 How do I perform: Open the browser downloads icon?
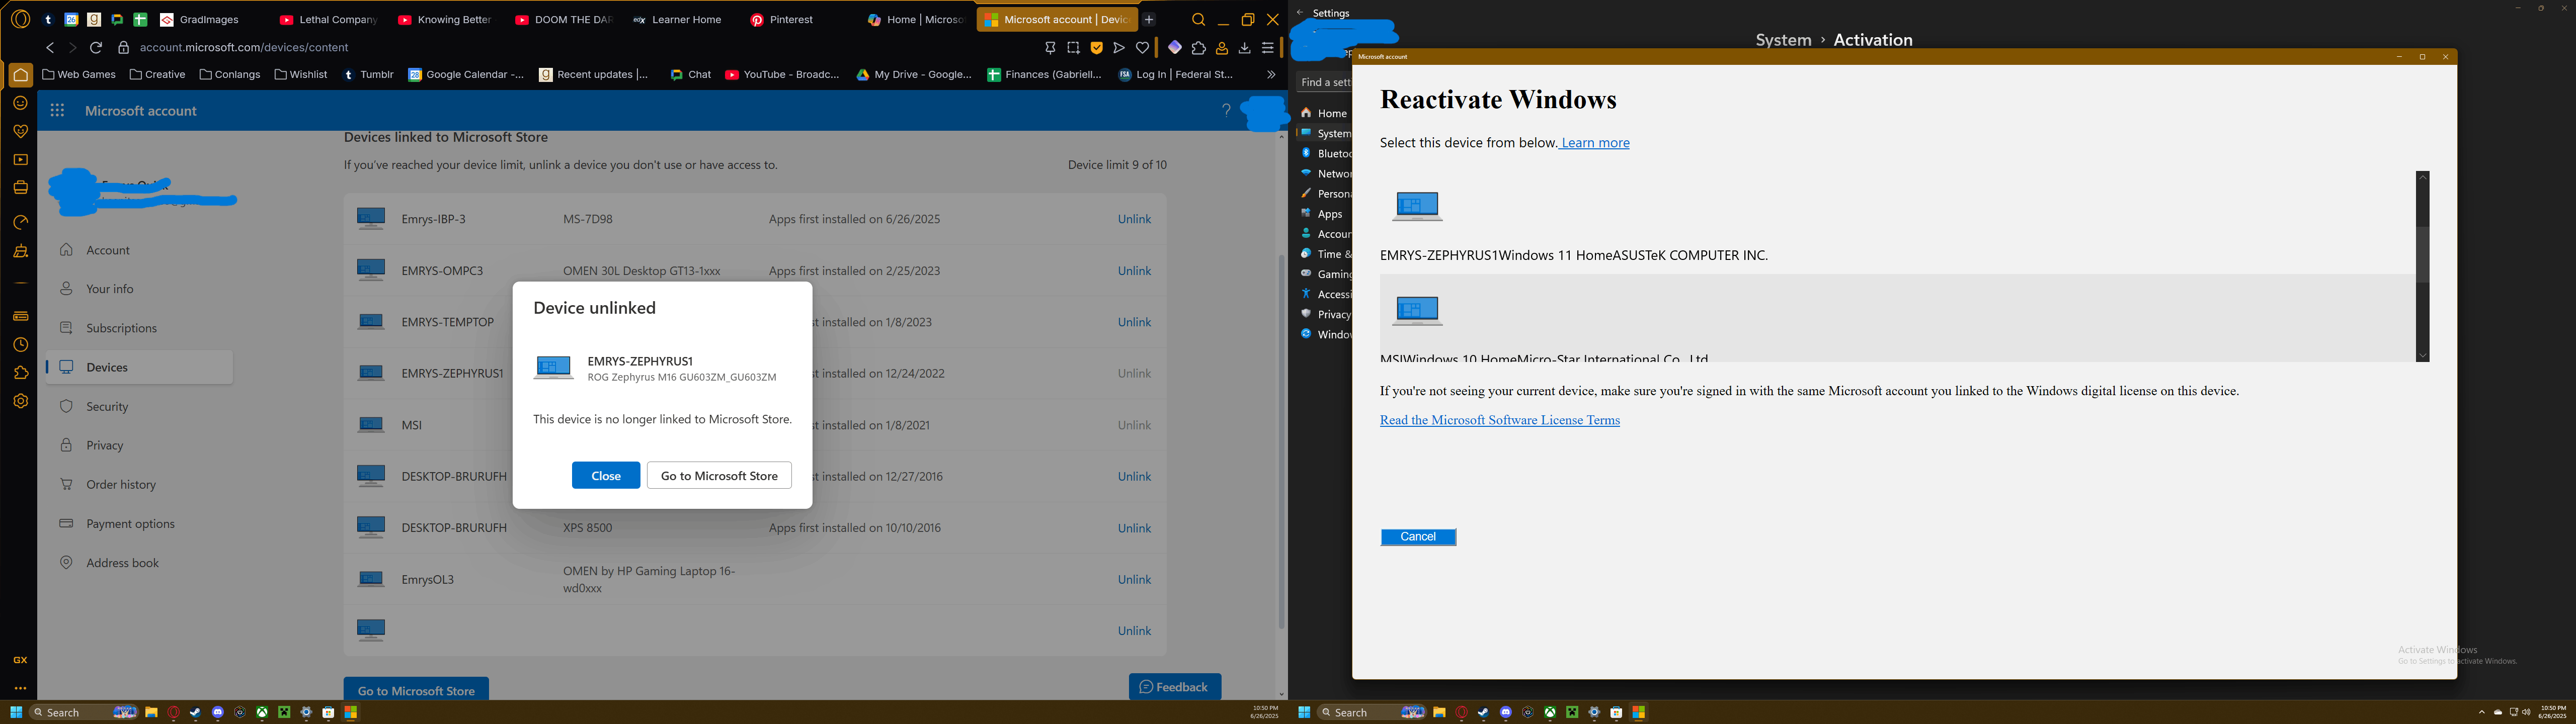[1245, 48]
